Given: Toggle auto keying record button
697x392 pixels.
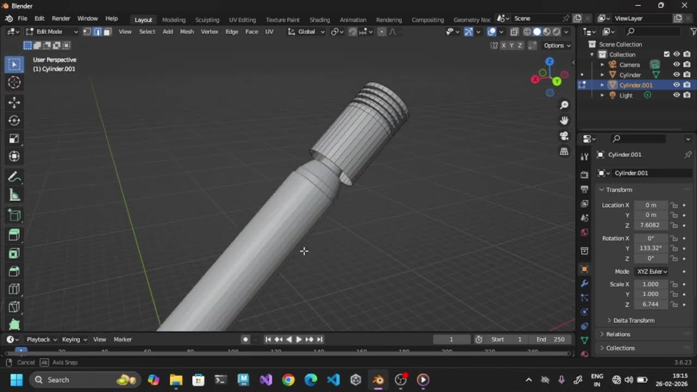Looking at the screenshot, I should (x=246, y=339).
